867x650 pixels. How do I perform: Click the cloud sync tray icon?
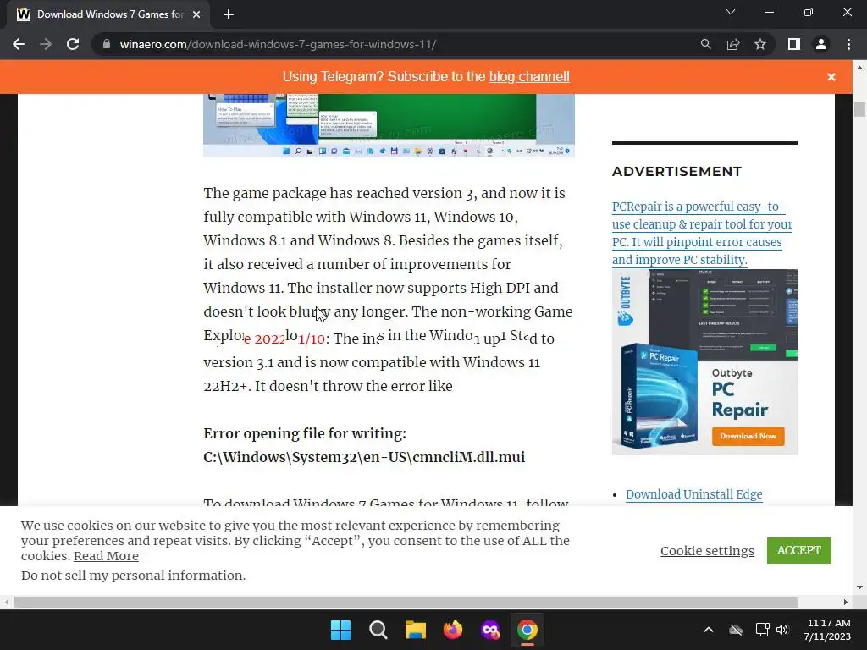[x=736, y=630]
